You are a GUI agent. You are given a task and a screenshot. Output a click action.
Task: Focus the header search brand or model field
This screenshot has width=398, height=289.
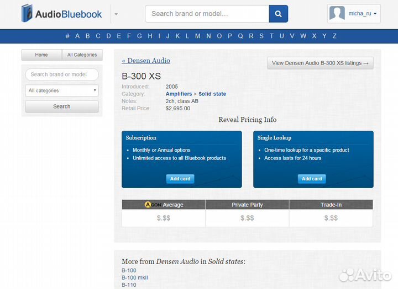point(207,14)
